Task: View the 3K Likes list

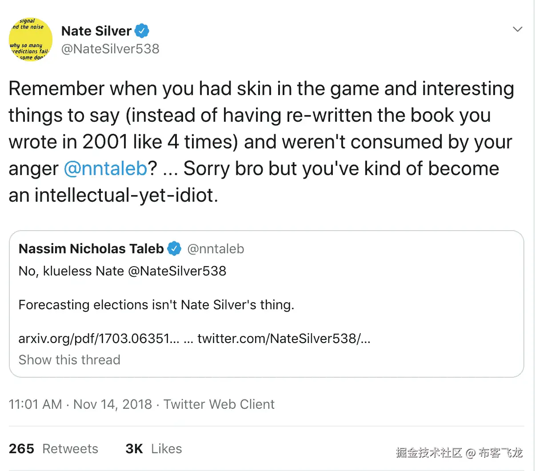Action: click(154, 449)
